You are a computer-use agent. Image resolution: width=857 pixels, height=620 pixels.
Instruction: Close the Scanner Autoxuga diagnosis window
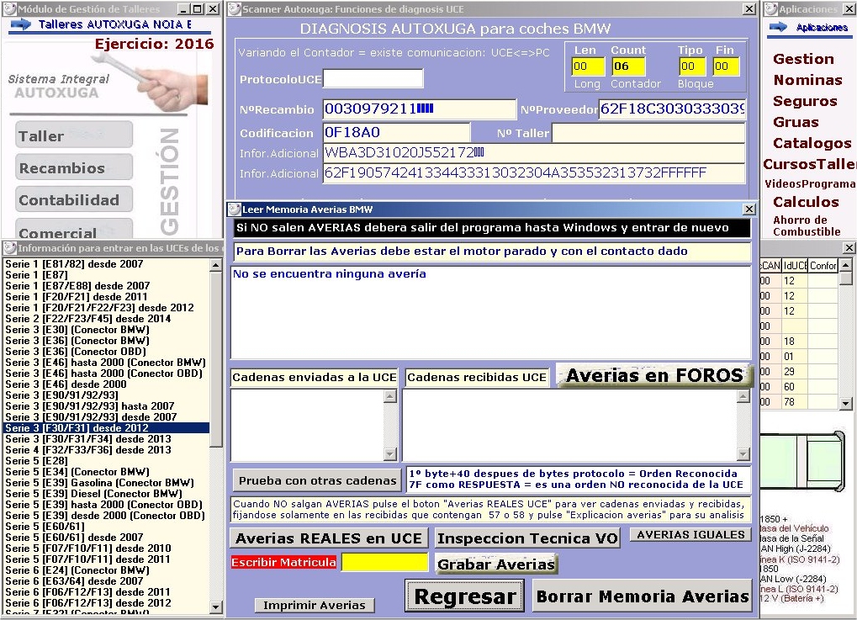coord(749,8)
